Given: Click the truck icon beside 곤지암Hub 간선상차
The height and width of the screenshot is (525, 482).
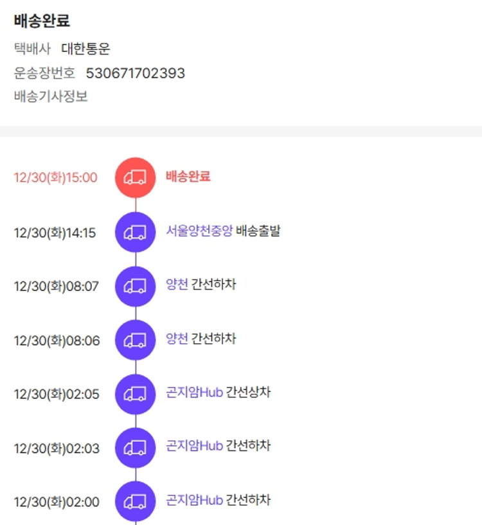Looking at the screenshot, I should click(135, 394).
